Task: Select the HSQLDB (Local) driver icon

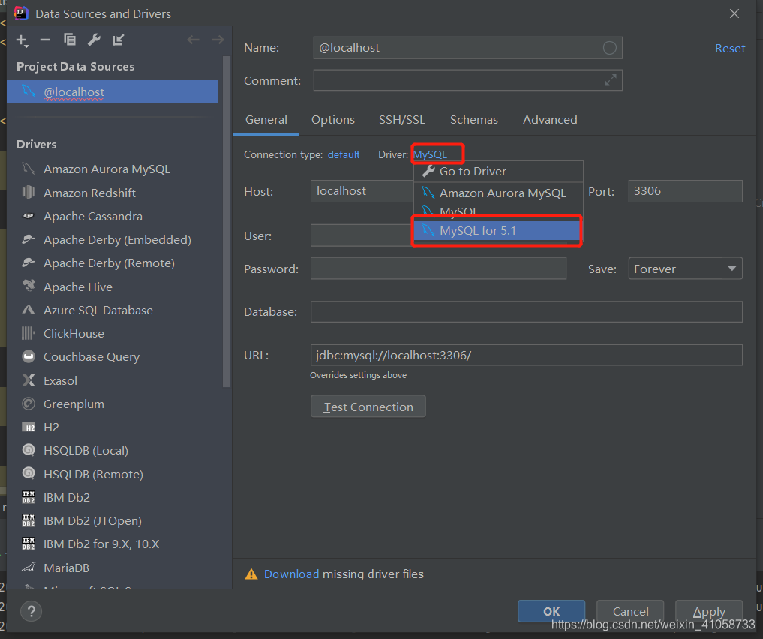Action: click(29, 450)
